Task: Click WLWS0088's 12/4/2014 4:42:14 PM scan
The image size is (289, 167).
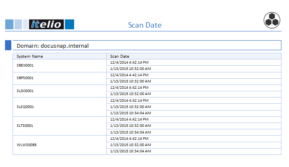Action: point(129,139)
